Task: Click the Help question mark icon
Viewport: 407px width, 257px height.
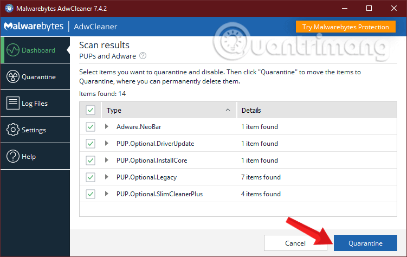Action: [13, 156]
